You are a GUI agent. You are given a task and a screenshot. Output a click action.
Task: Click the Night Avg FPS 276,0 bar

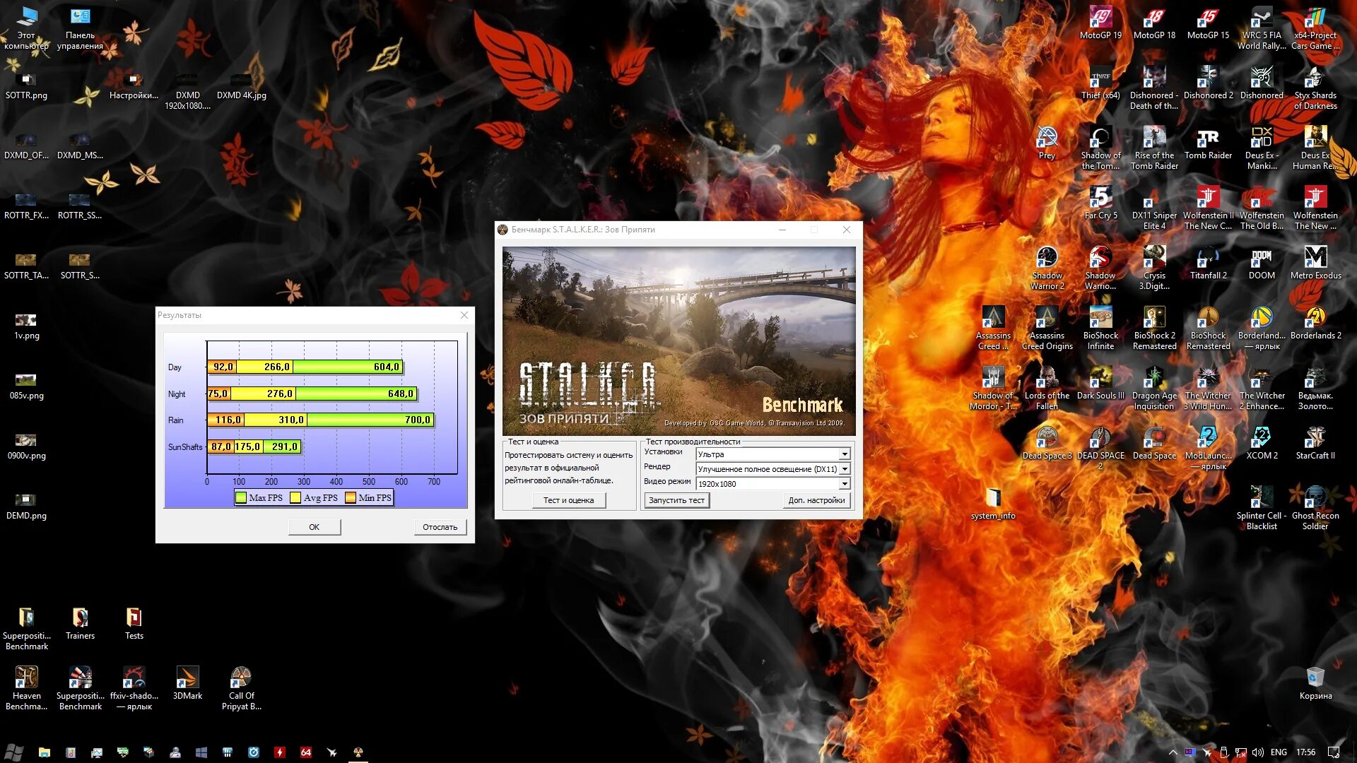click(x=264, y=394)
